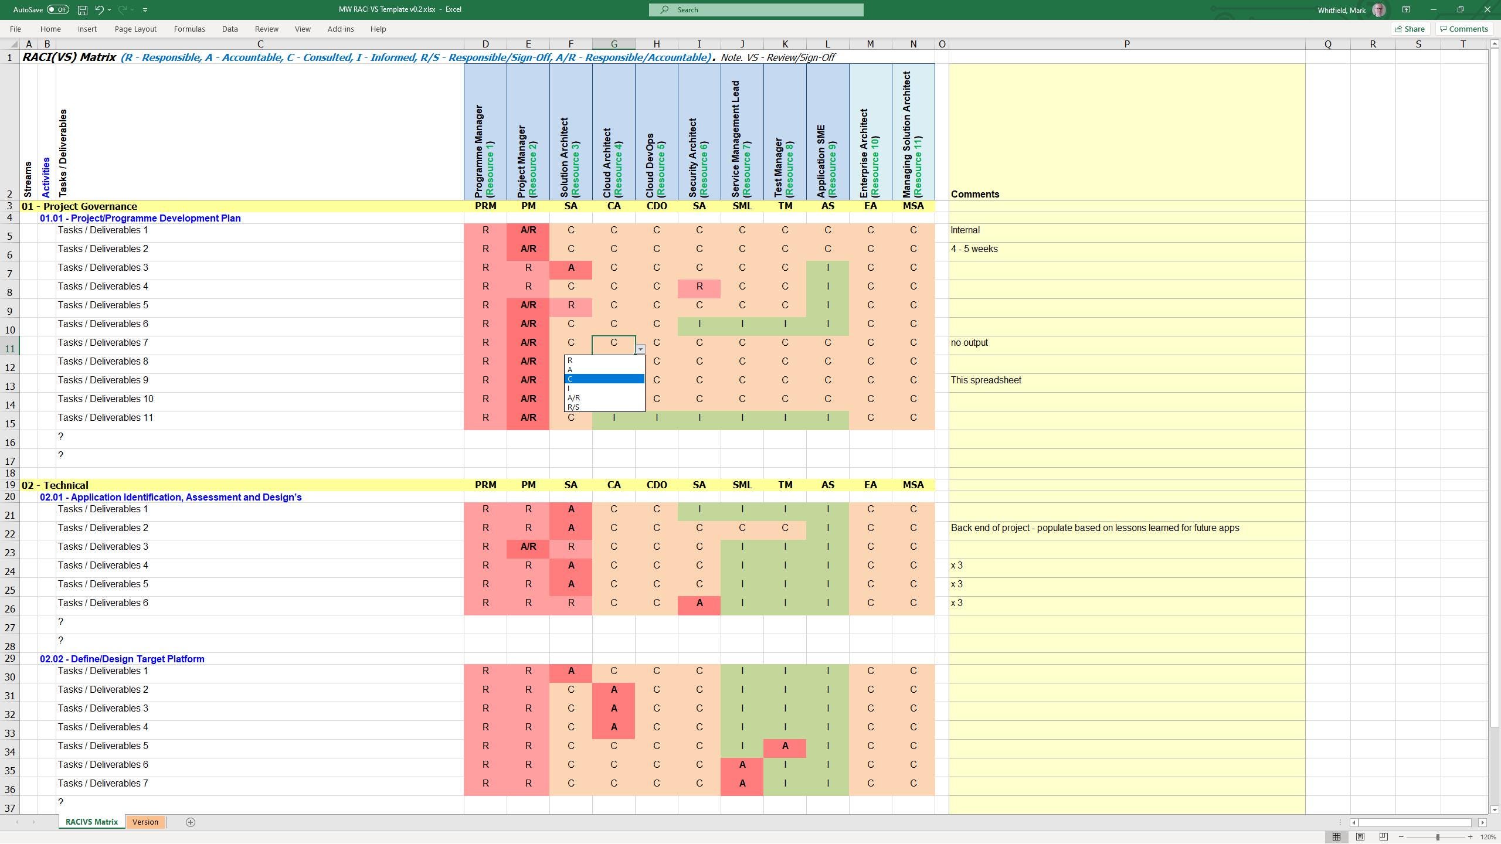Screen dimensions: 1501x844
Task: Click the Share button
Action: point(1410,29)
